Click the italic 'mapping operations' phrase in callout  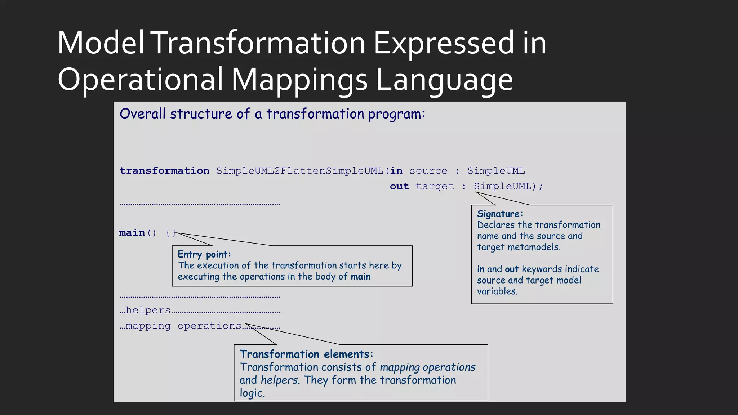coord(427,367)
